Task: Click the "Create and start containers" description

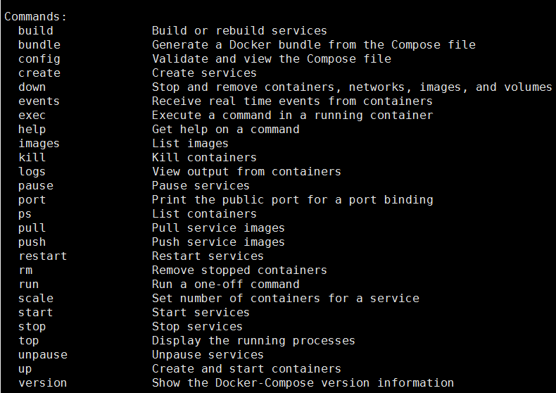Action: click(x=246, y=369)
